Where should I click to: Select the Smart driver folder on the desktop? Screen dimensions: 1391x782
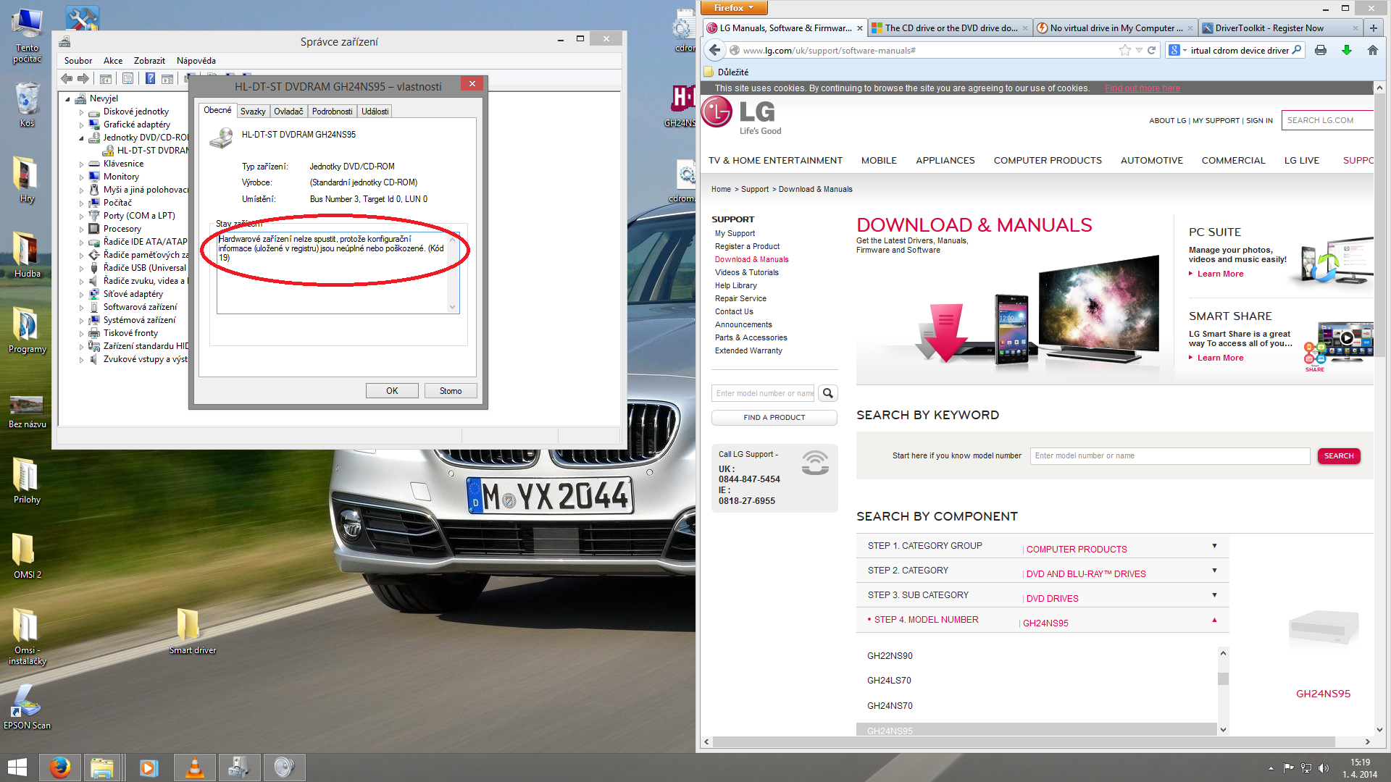point(192,631)
